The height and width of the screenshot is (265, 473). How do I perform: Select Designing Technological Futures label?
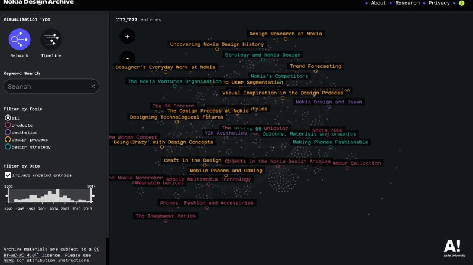177,117
